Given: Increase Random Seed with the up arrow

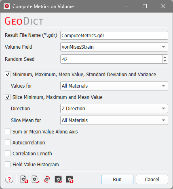Looking at the screenshot, I should pos(165,57).
